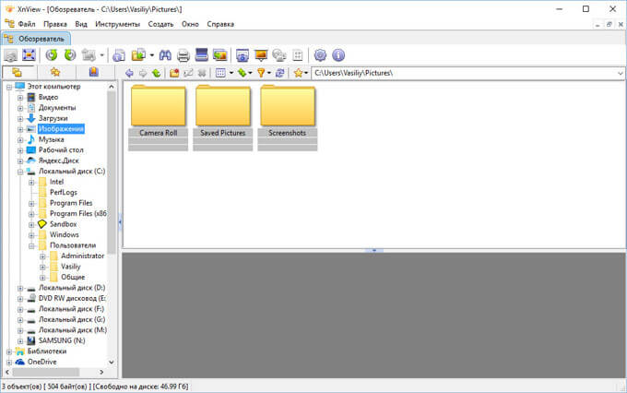Viewport: 627px width, 393px height.
Task: Create a new folder with toolbar icon
Action: 173,73
